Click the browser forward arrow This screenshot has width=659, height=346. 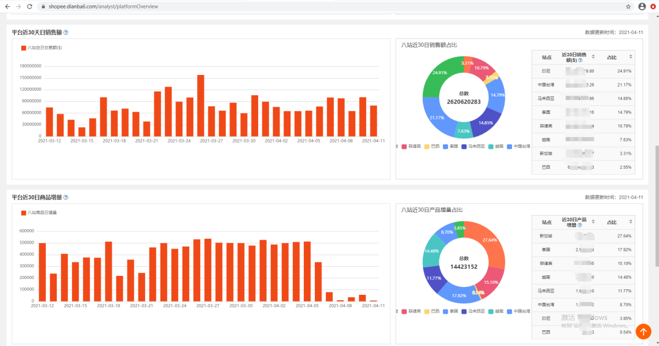(x=18, y=6)
